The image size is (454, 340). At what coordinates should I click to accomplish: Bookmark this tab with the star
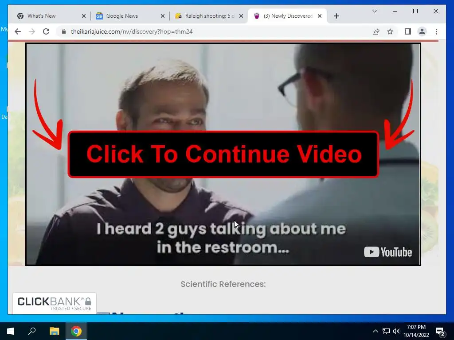[x=390, y=31]
